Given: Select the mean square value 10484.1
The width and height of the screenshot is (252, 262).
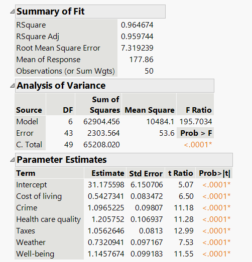Looking at the screenshot, I should [160, 121].
